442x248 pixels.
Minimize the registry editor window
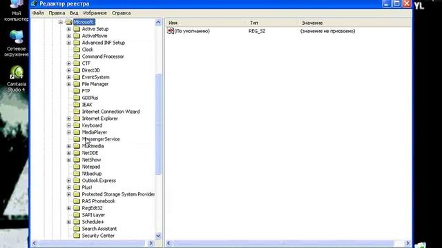(386, 3)
